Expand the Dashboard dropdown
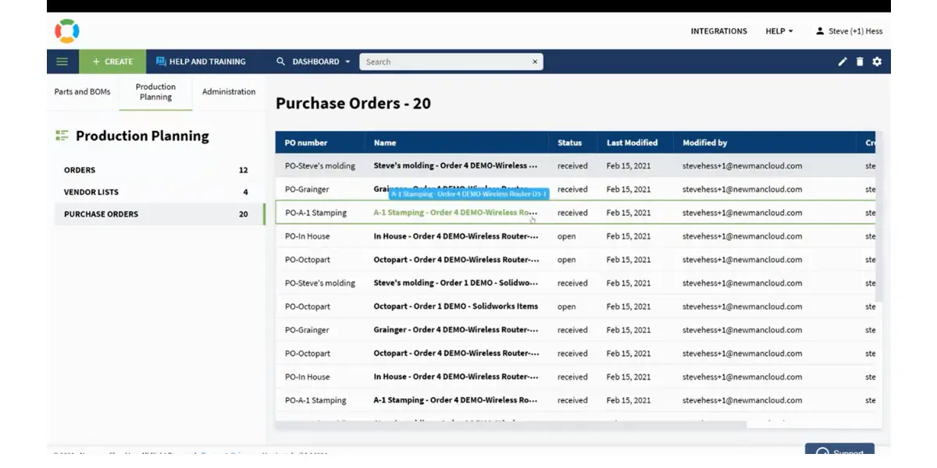 (x=313, y=62)
